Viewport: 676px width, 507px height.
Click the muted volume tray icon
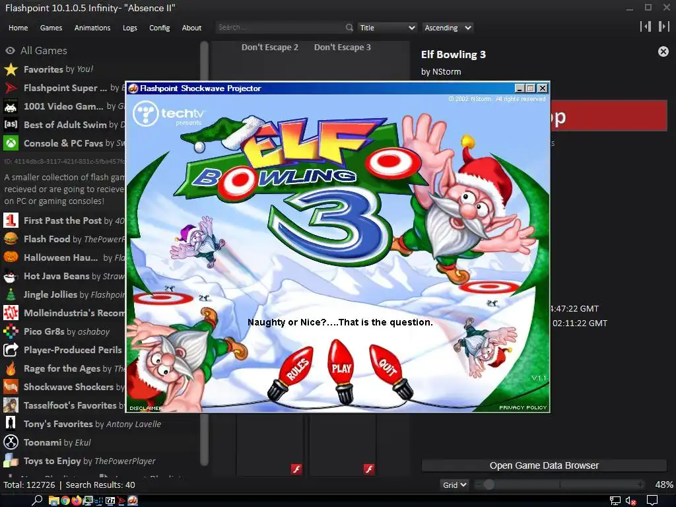pyautogui.click(x=630, y=501)
